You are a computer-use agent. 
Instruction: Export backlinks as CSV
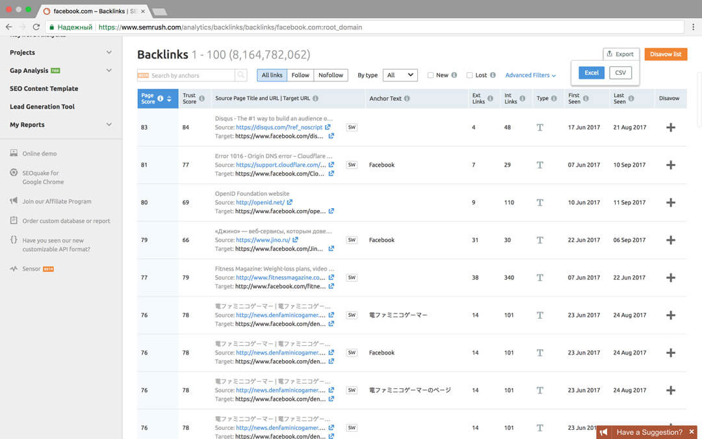coord(621,73)
